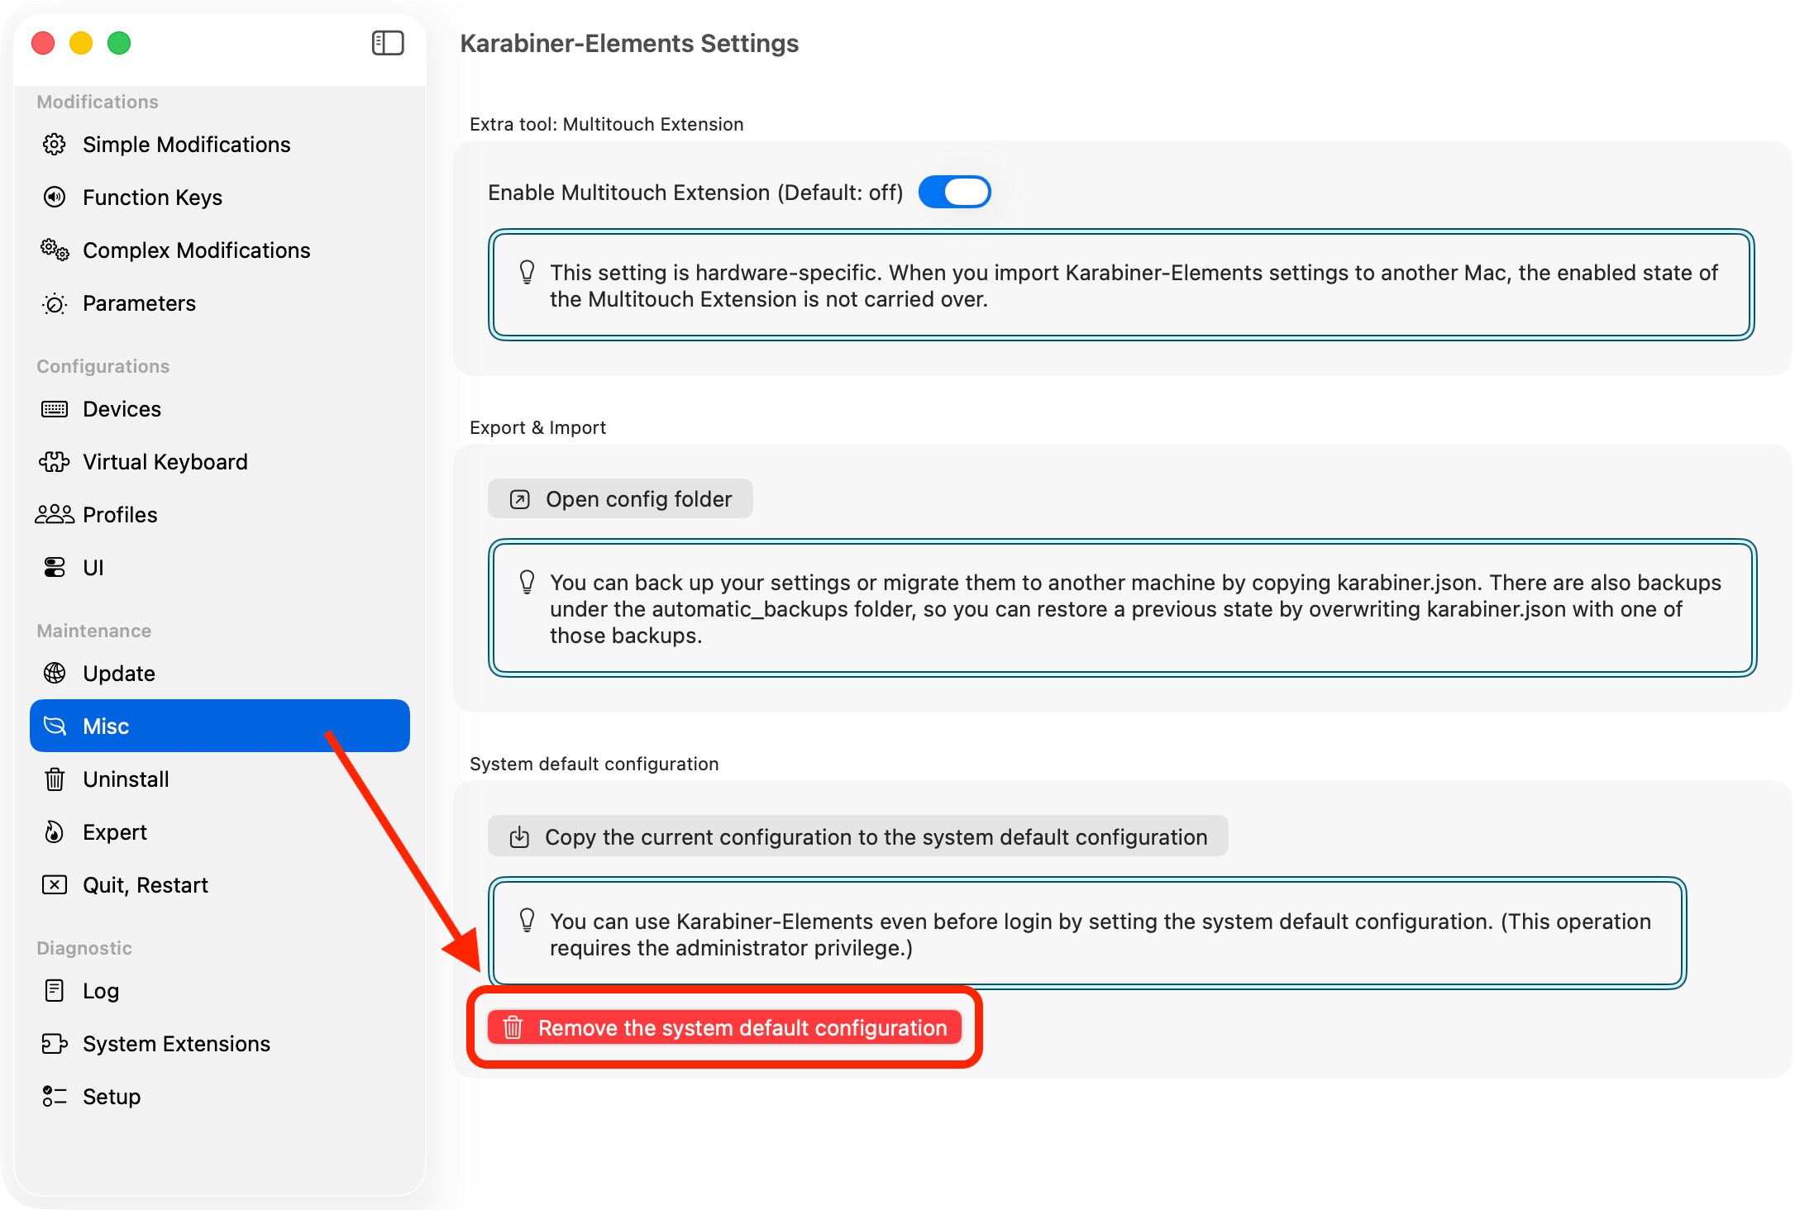Click the globe icon next to Update
This screenshot has width=1819, height=1210.
pos(55,674)
